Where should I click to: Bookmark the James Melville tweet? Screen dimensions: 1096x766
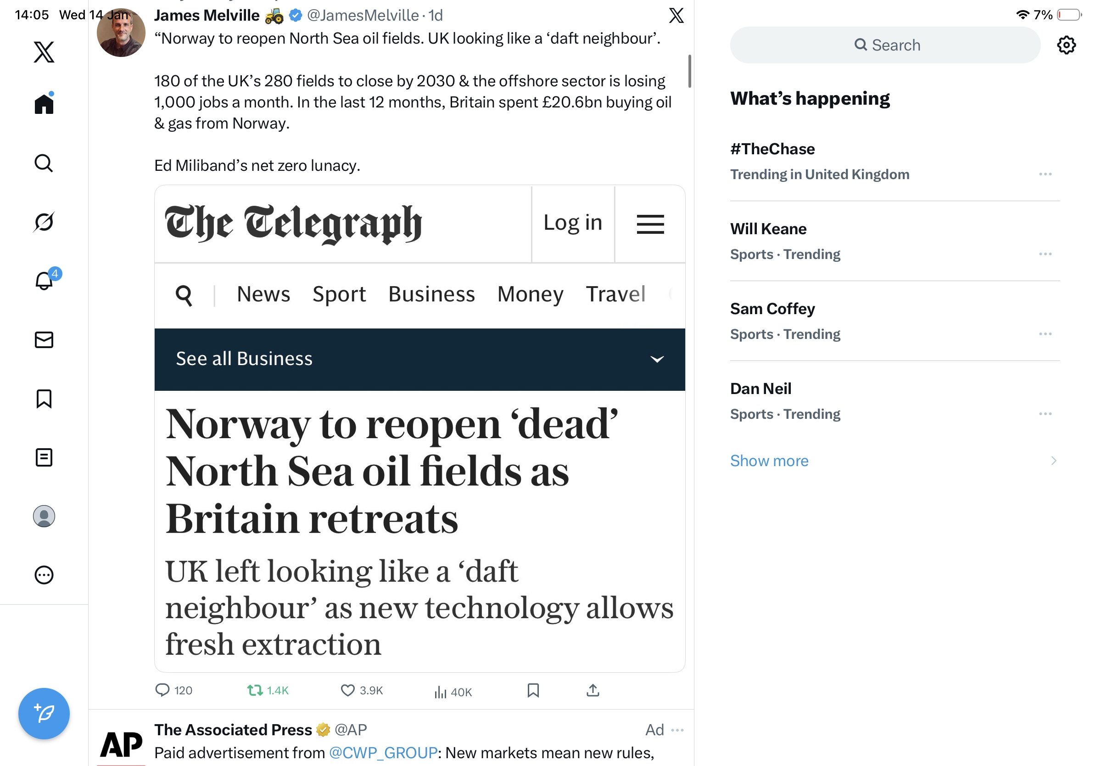pos(533,691)
